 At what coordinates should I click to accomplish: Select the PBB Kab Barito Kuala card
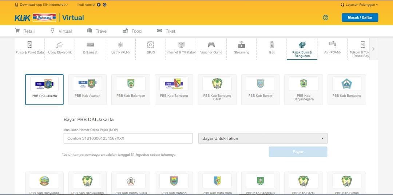click(x=131, y=183)
